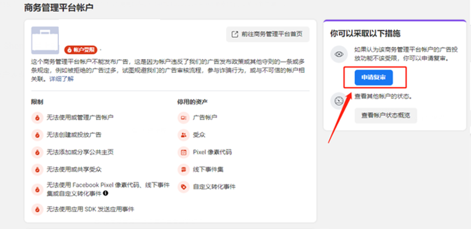Click the 你可以采取以下措施 heading
The image size is (471, 229).
pos(365,33)
